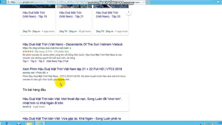Screen dimensions: 222x125
Task: Expand dropdown beside tv.zing.vn URL
Action: tap(70, 48)
